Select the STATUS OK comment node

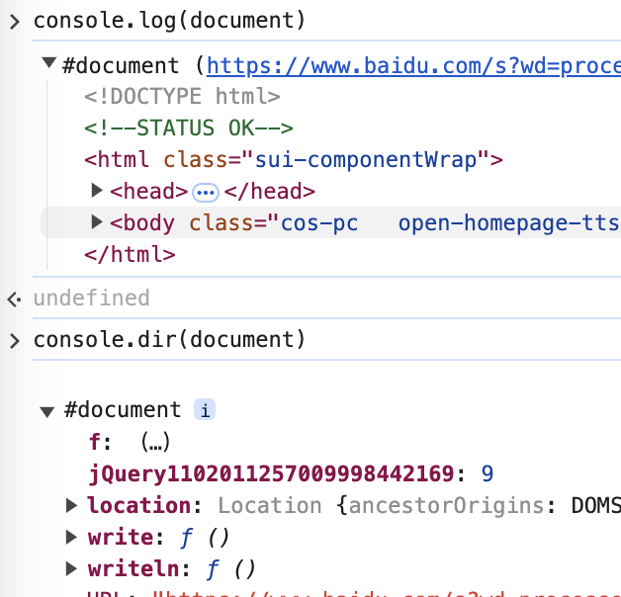(x=188, y=128)
